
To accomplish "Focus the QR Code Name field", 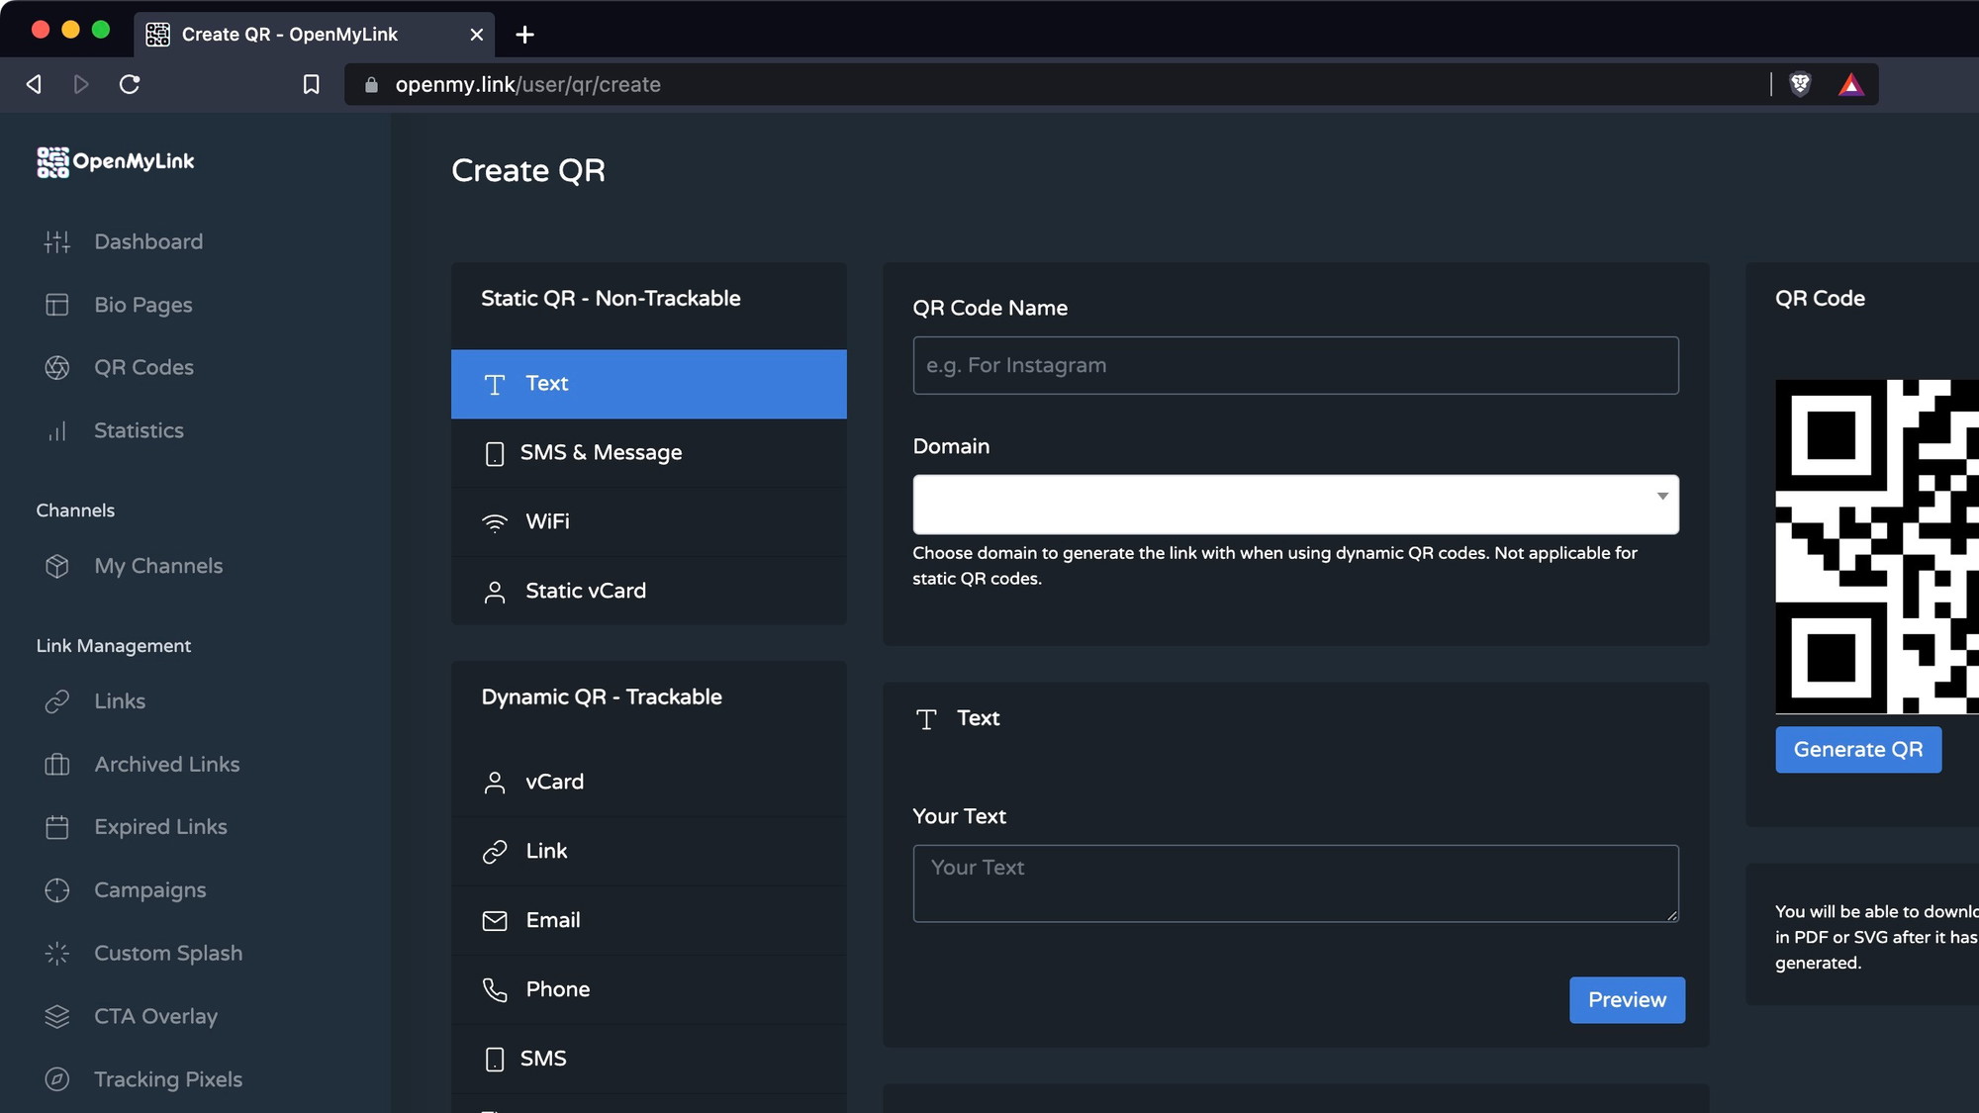I will [1295, 366].
